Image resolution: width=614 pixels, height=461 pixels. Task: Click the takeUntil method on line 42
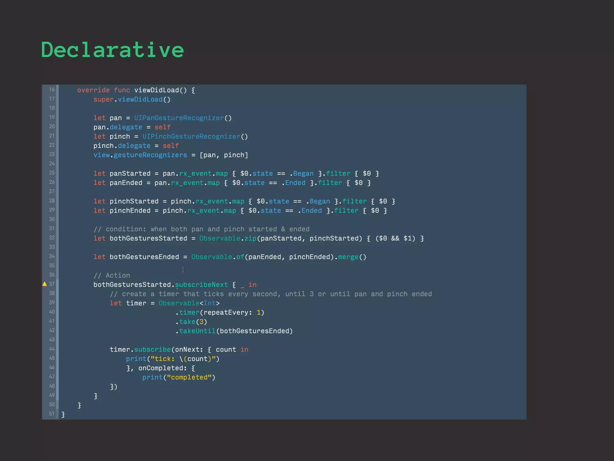tap(197, 331)
